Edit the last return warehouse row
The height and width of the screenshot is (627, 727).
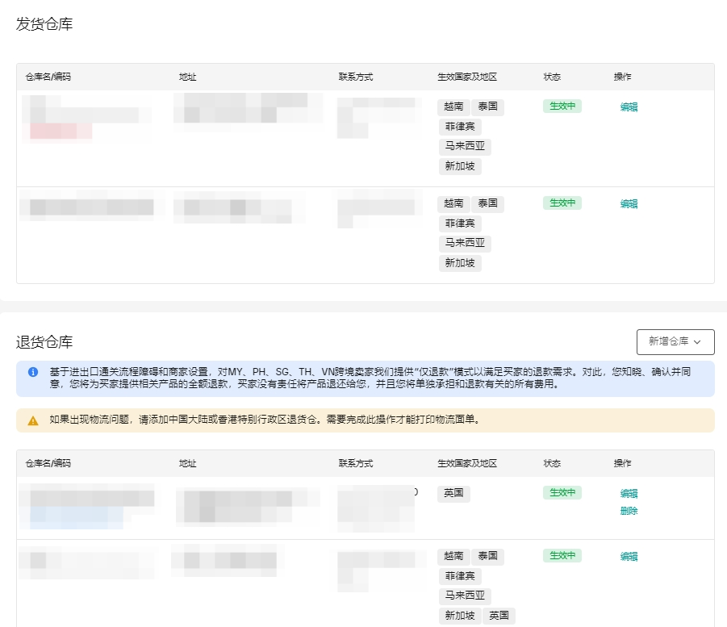click(629, 556)
